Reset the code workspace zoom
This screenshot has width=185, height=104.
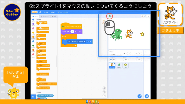104,96
